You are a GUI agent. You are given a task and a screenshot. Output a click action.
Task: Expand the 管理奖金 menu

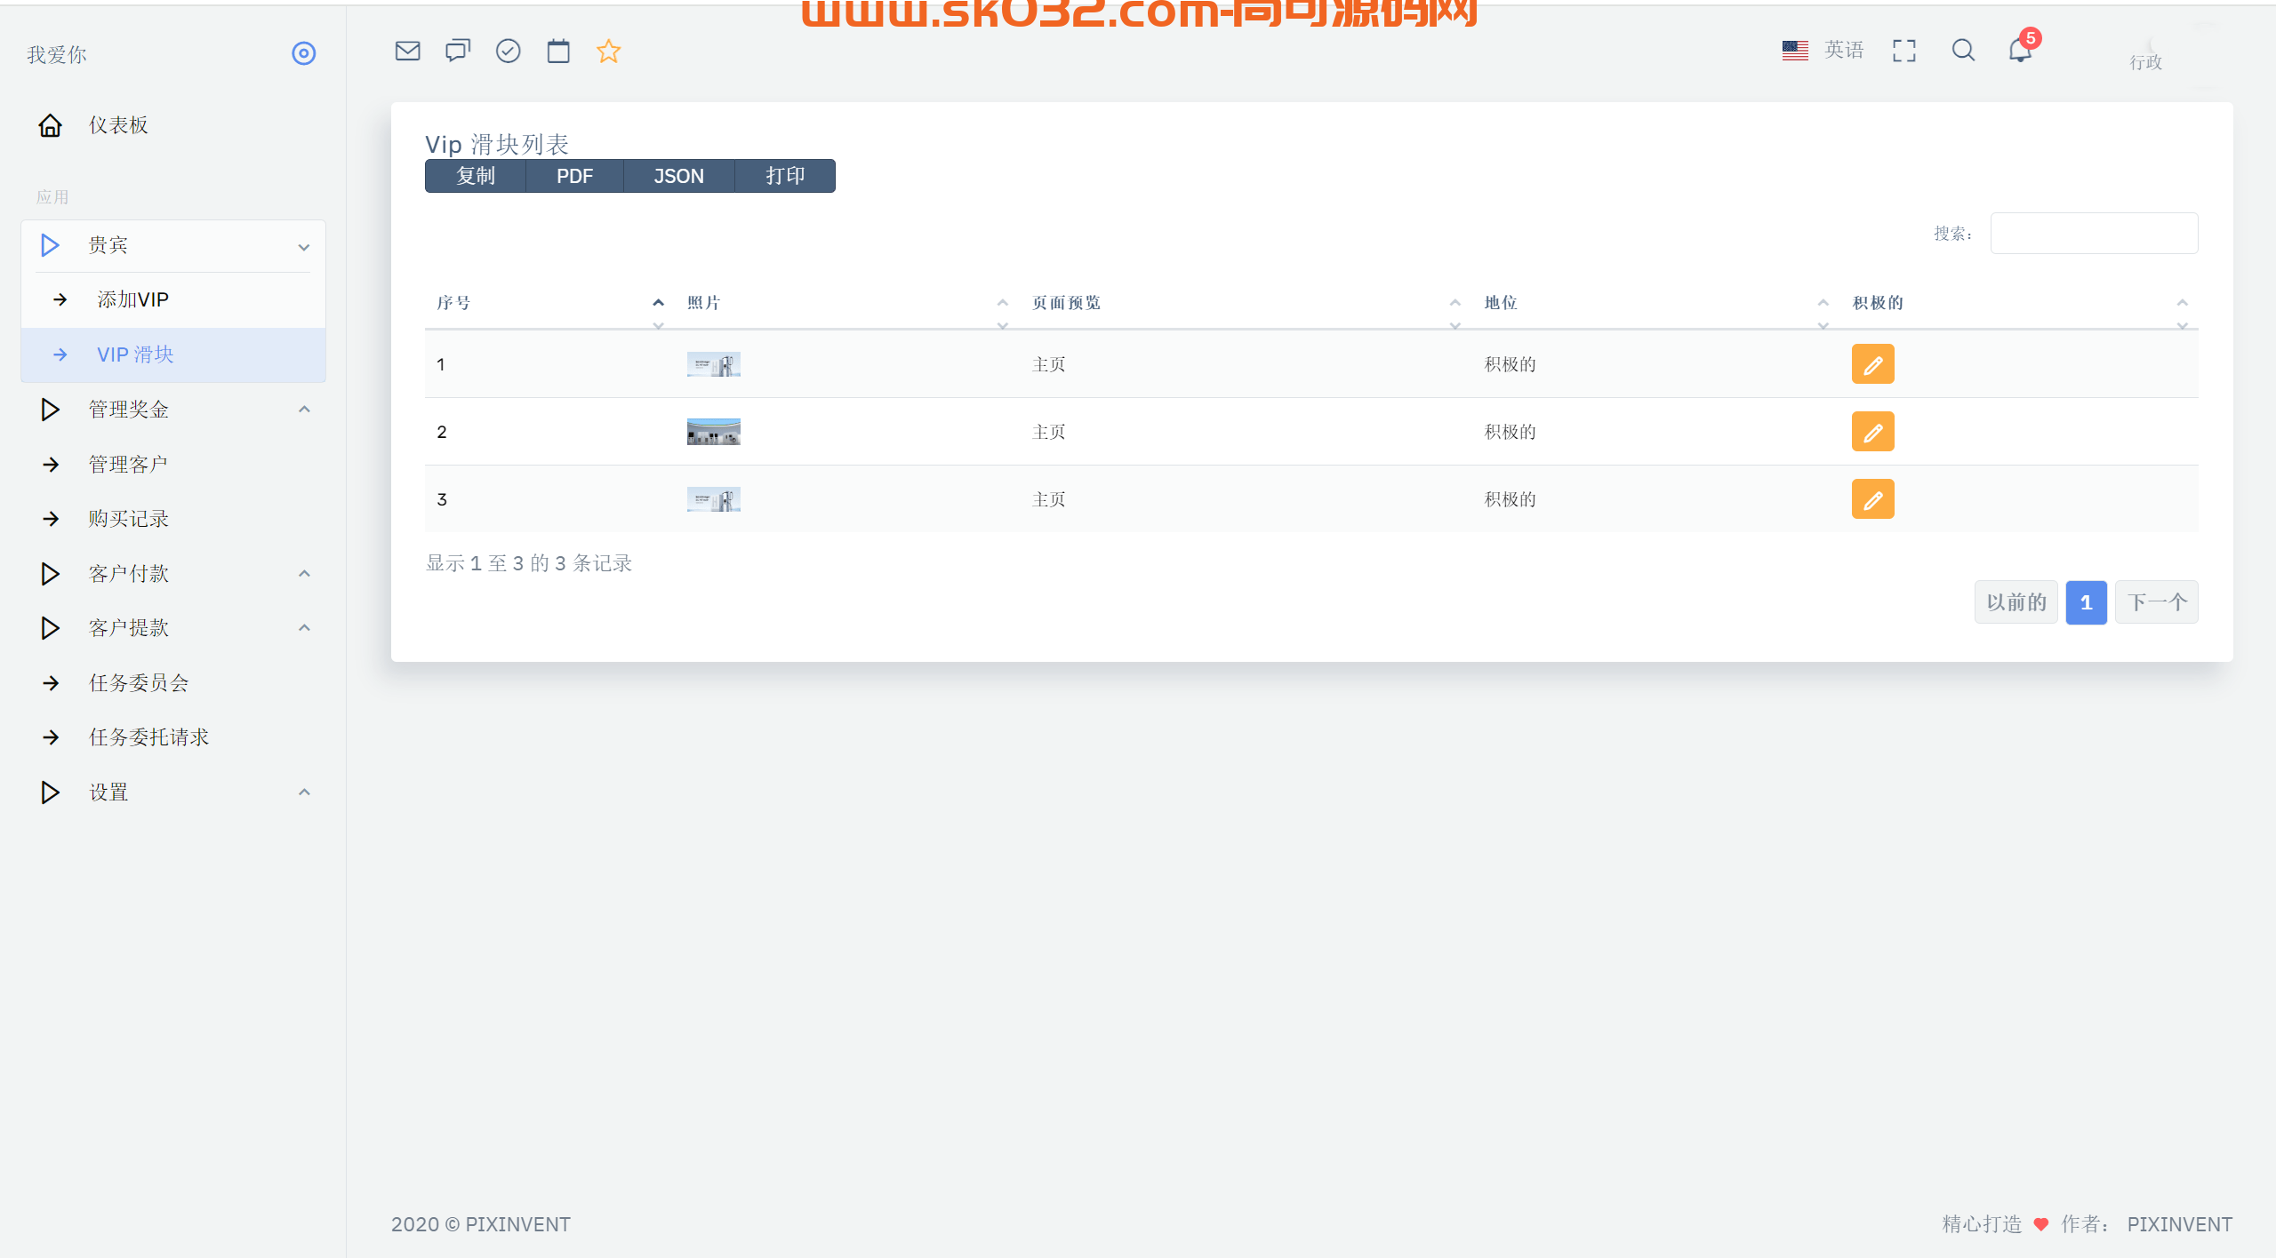pyautogui.click(x=173, y=410)
